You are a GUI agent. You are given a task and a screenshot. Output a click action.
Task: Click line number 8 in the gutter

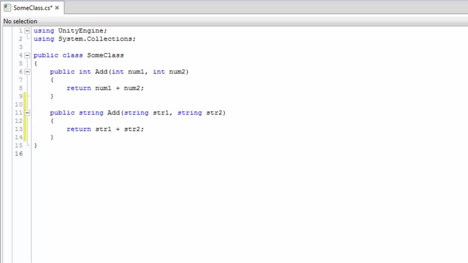(x=21, y=88)
